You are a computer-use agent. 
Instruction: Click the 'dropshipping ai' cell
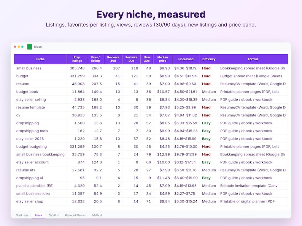click(x=40, y=178)
